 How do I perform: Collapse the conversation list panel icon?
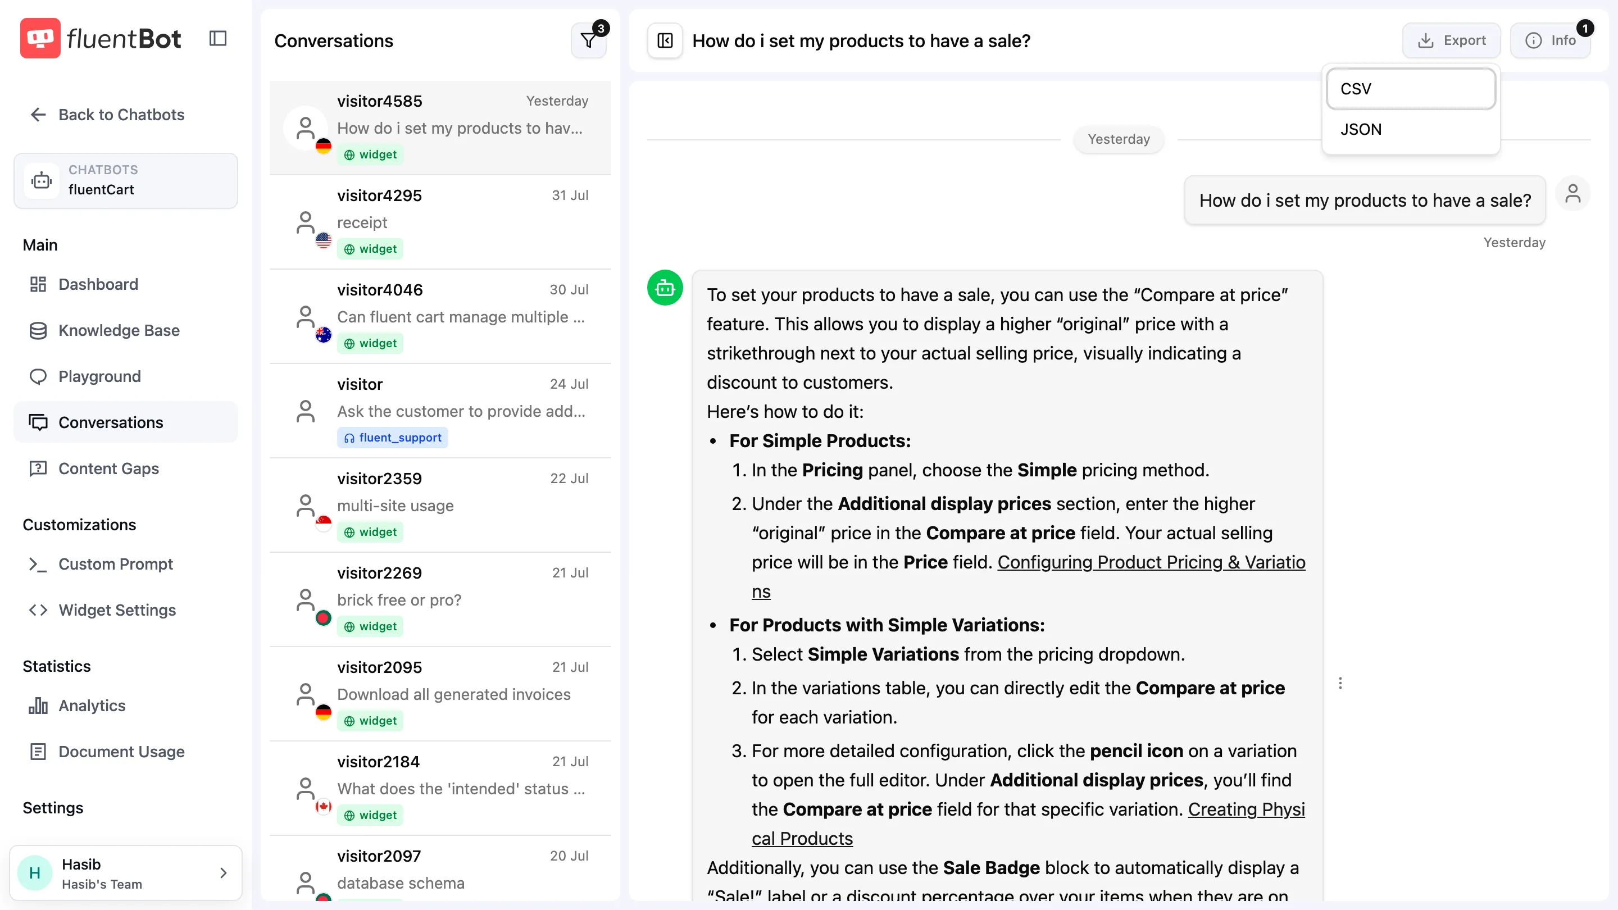[665, 41]
